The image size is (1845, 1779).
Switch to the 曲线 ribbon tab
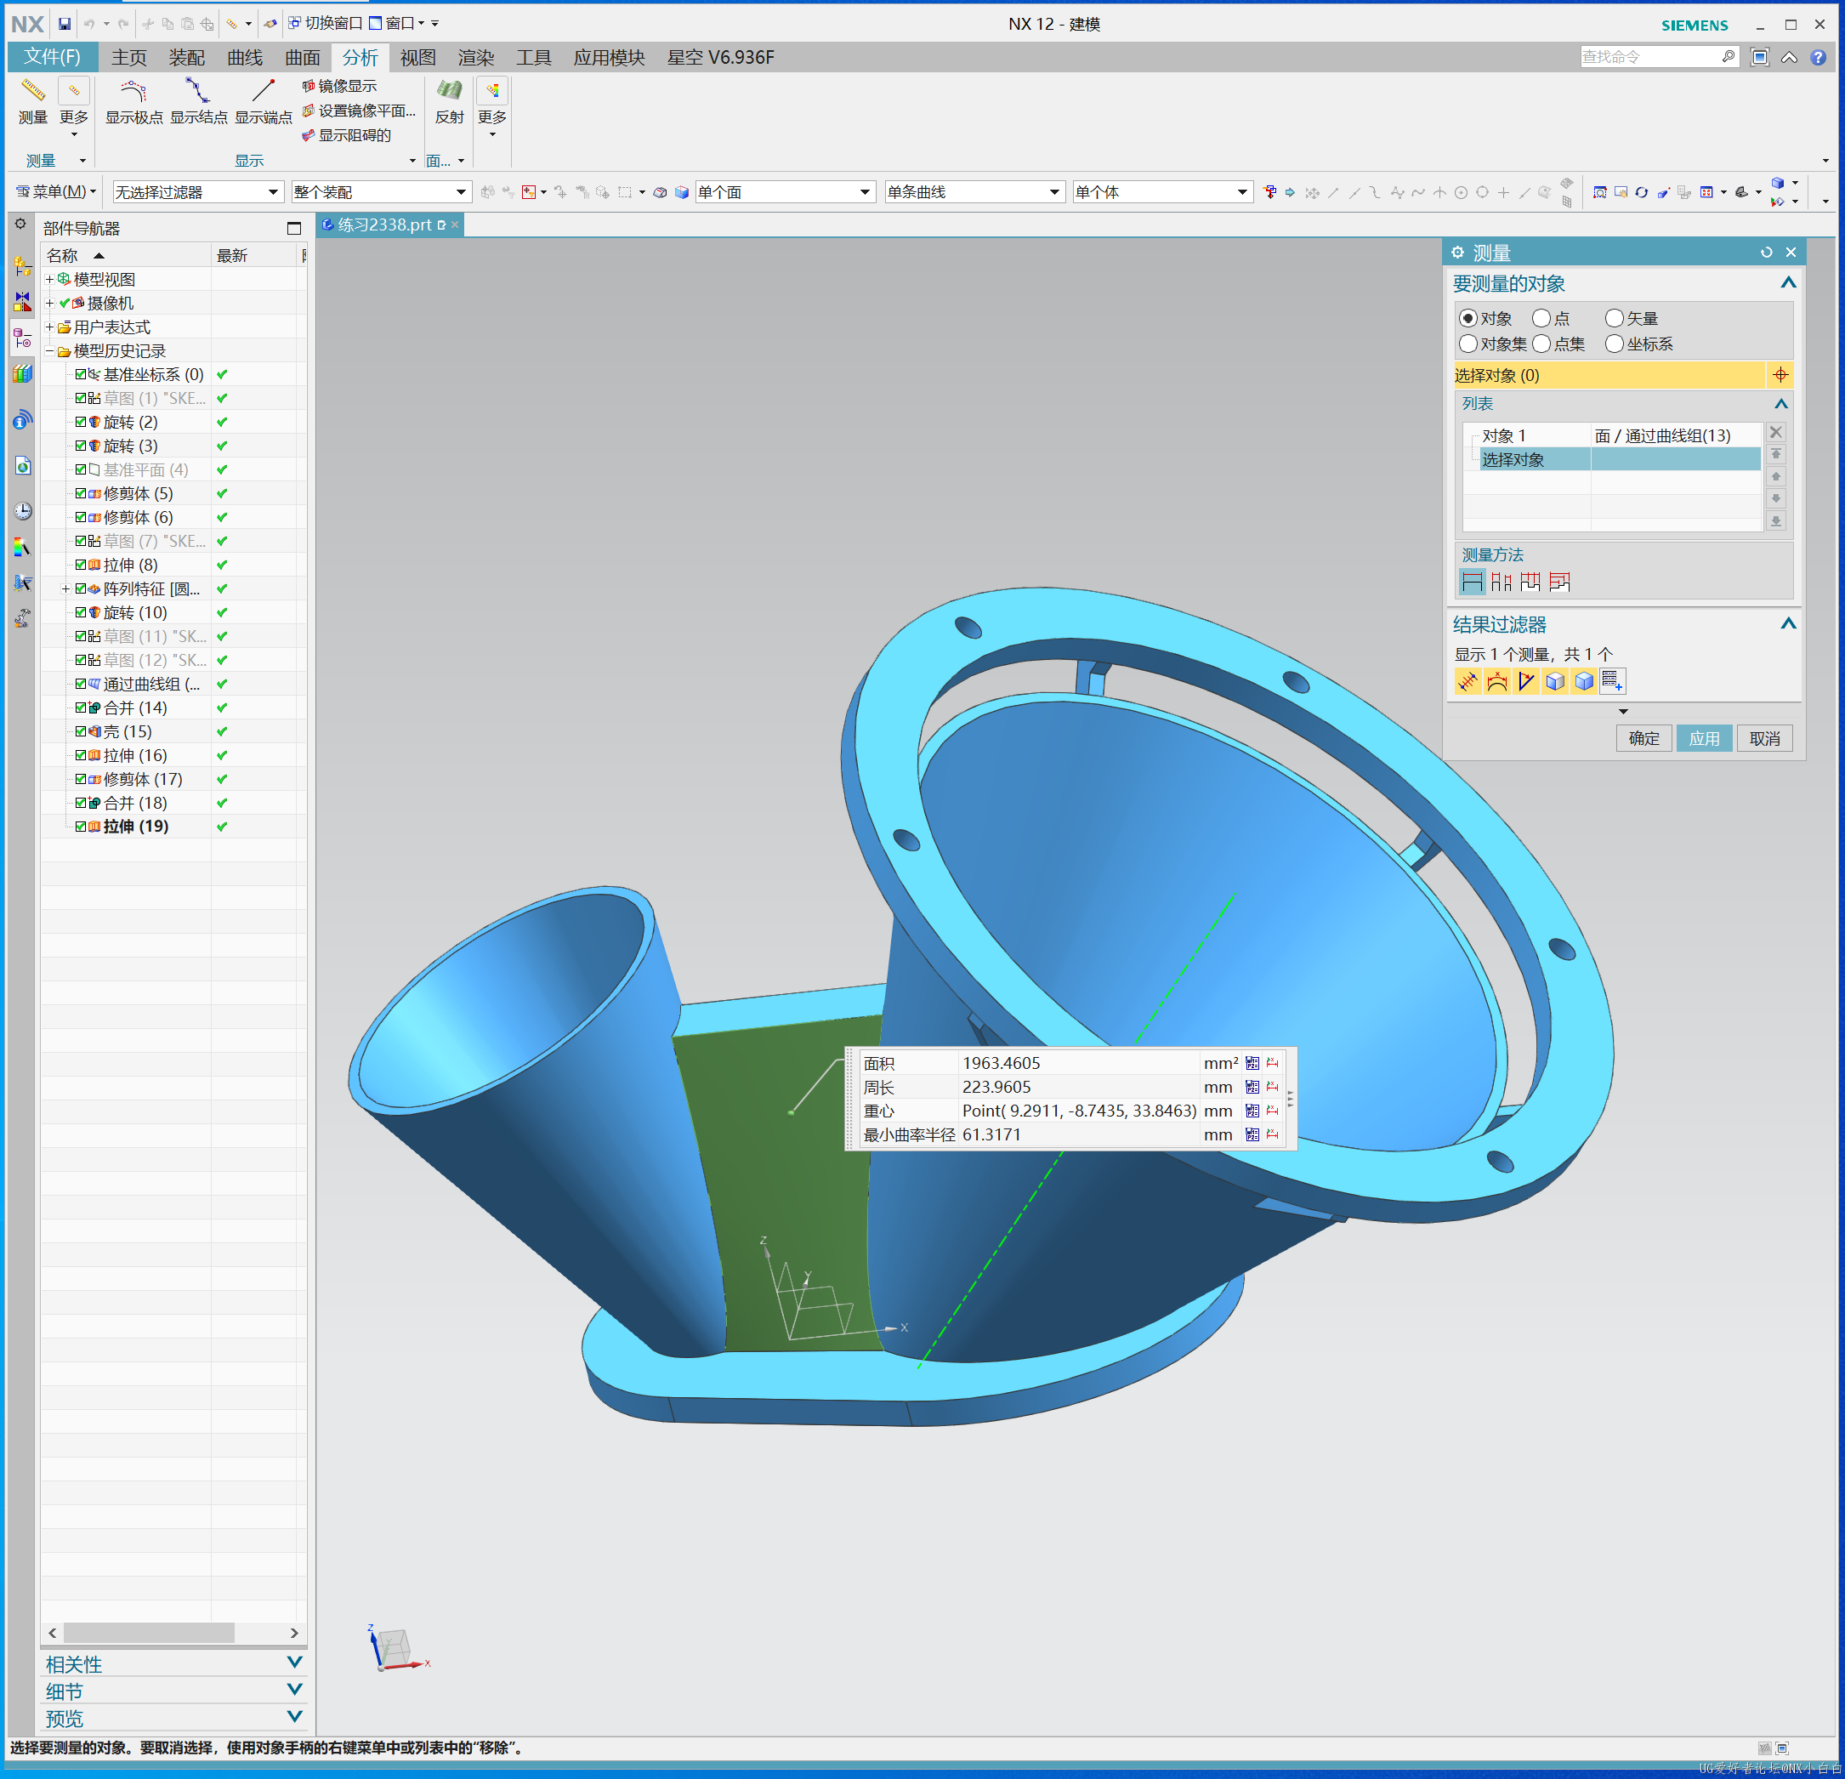tap(245, 58)
